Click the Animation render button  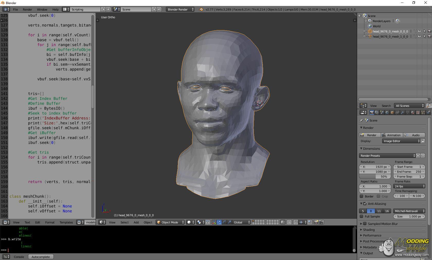tap(392, 135)
